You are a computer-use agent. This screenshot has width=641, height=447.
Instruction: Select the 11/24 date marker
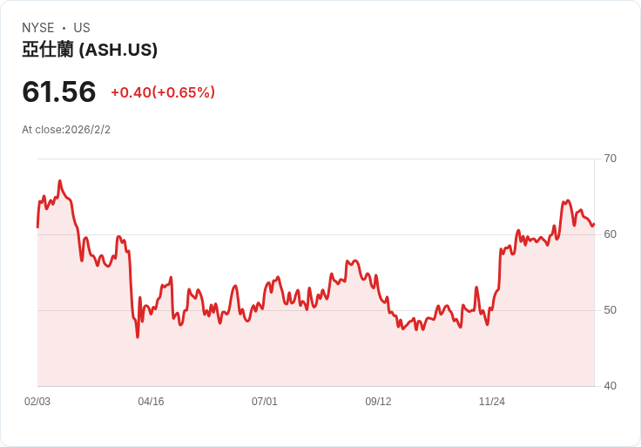[492, 402]
